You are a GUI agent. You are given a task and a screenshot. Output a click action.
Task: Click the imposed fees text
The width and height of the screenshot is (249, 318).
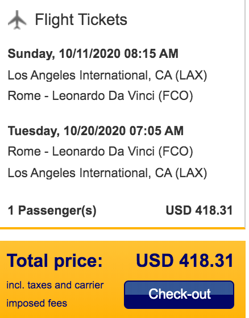[36, 303]
